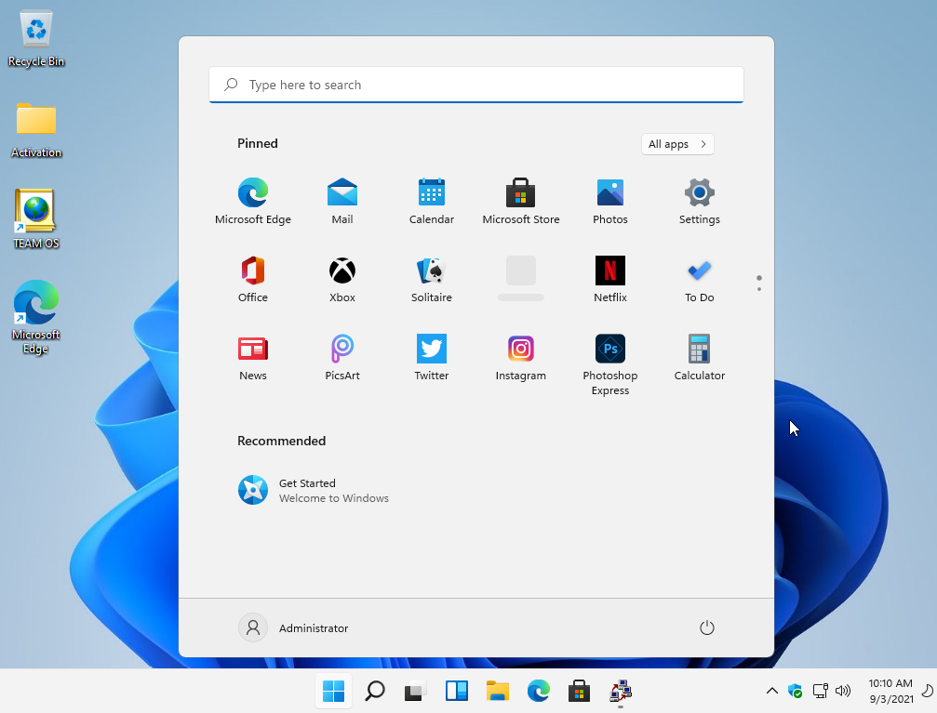Click the Start button on the taskbar
Image resolution: width=937 pixels, height=713 pixels.
pos(333,691)
